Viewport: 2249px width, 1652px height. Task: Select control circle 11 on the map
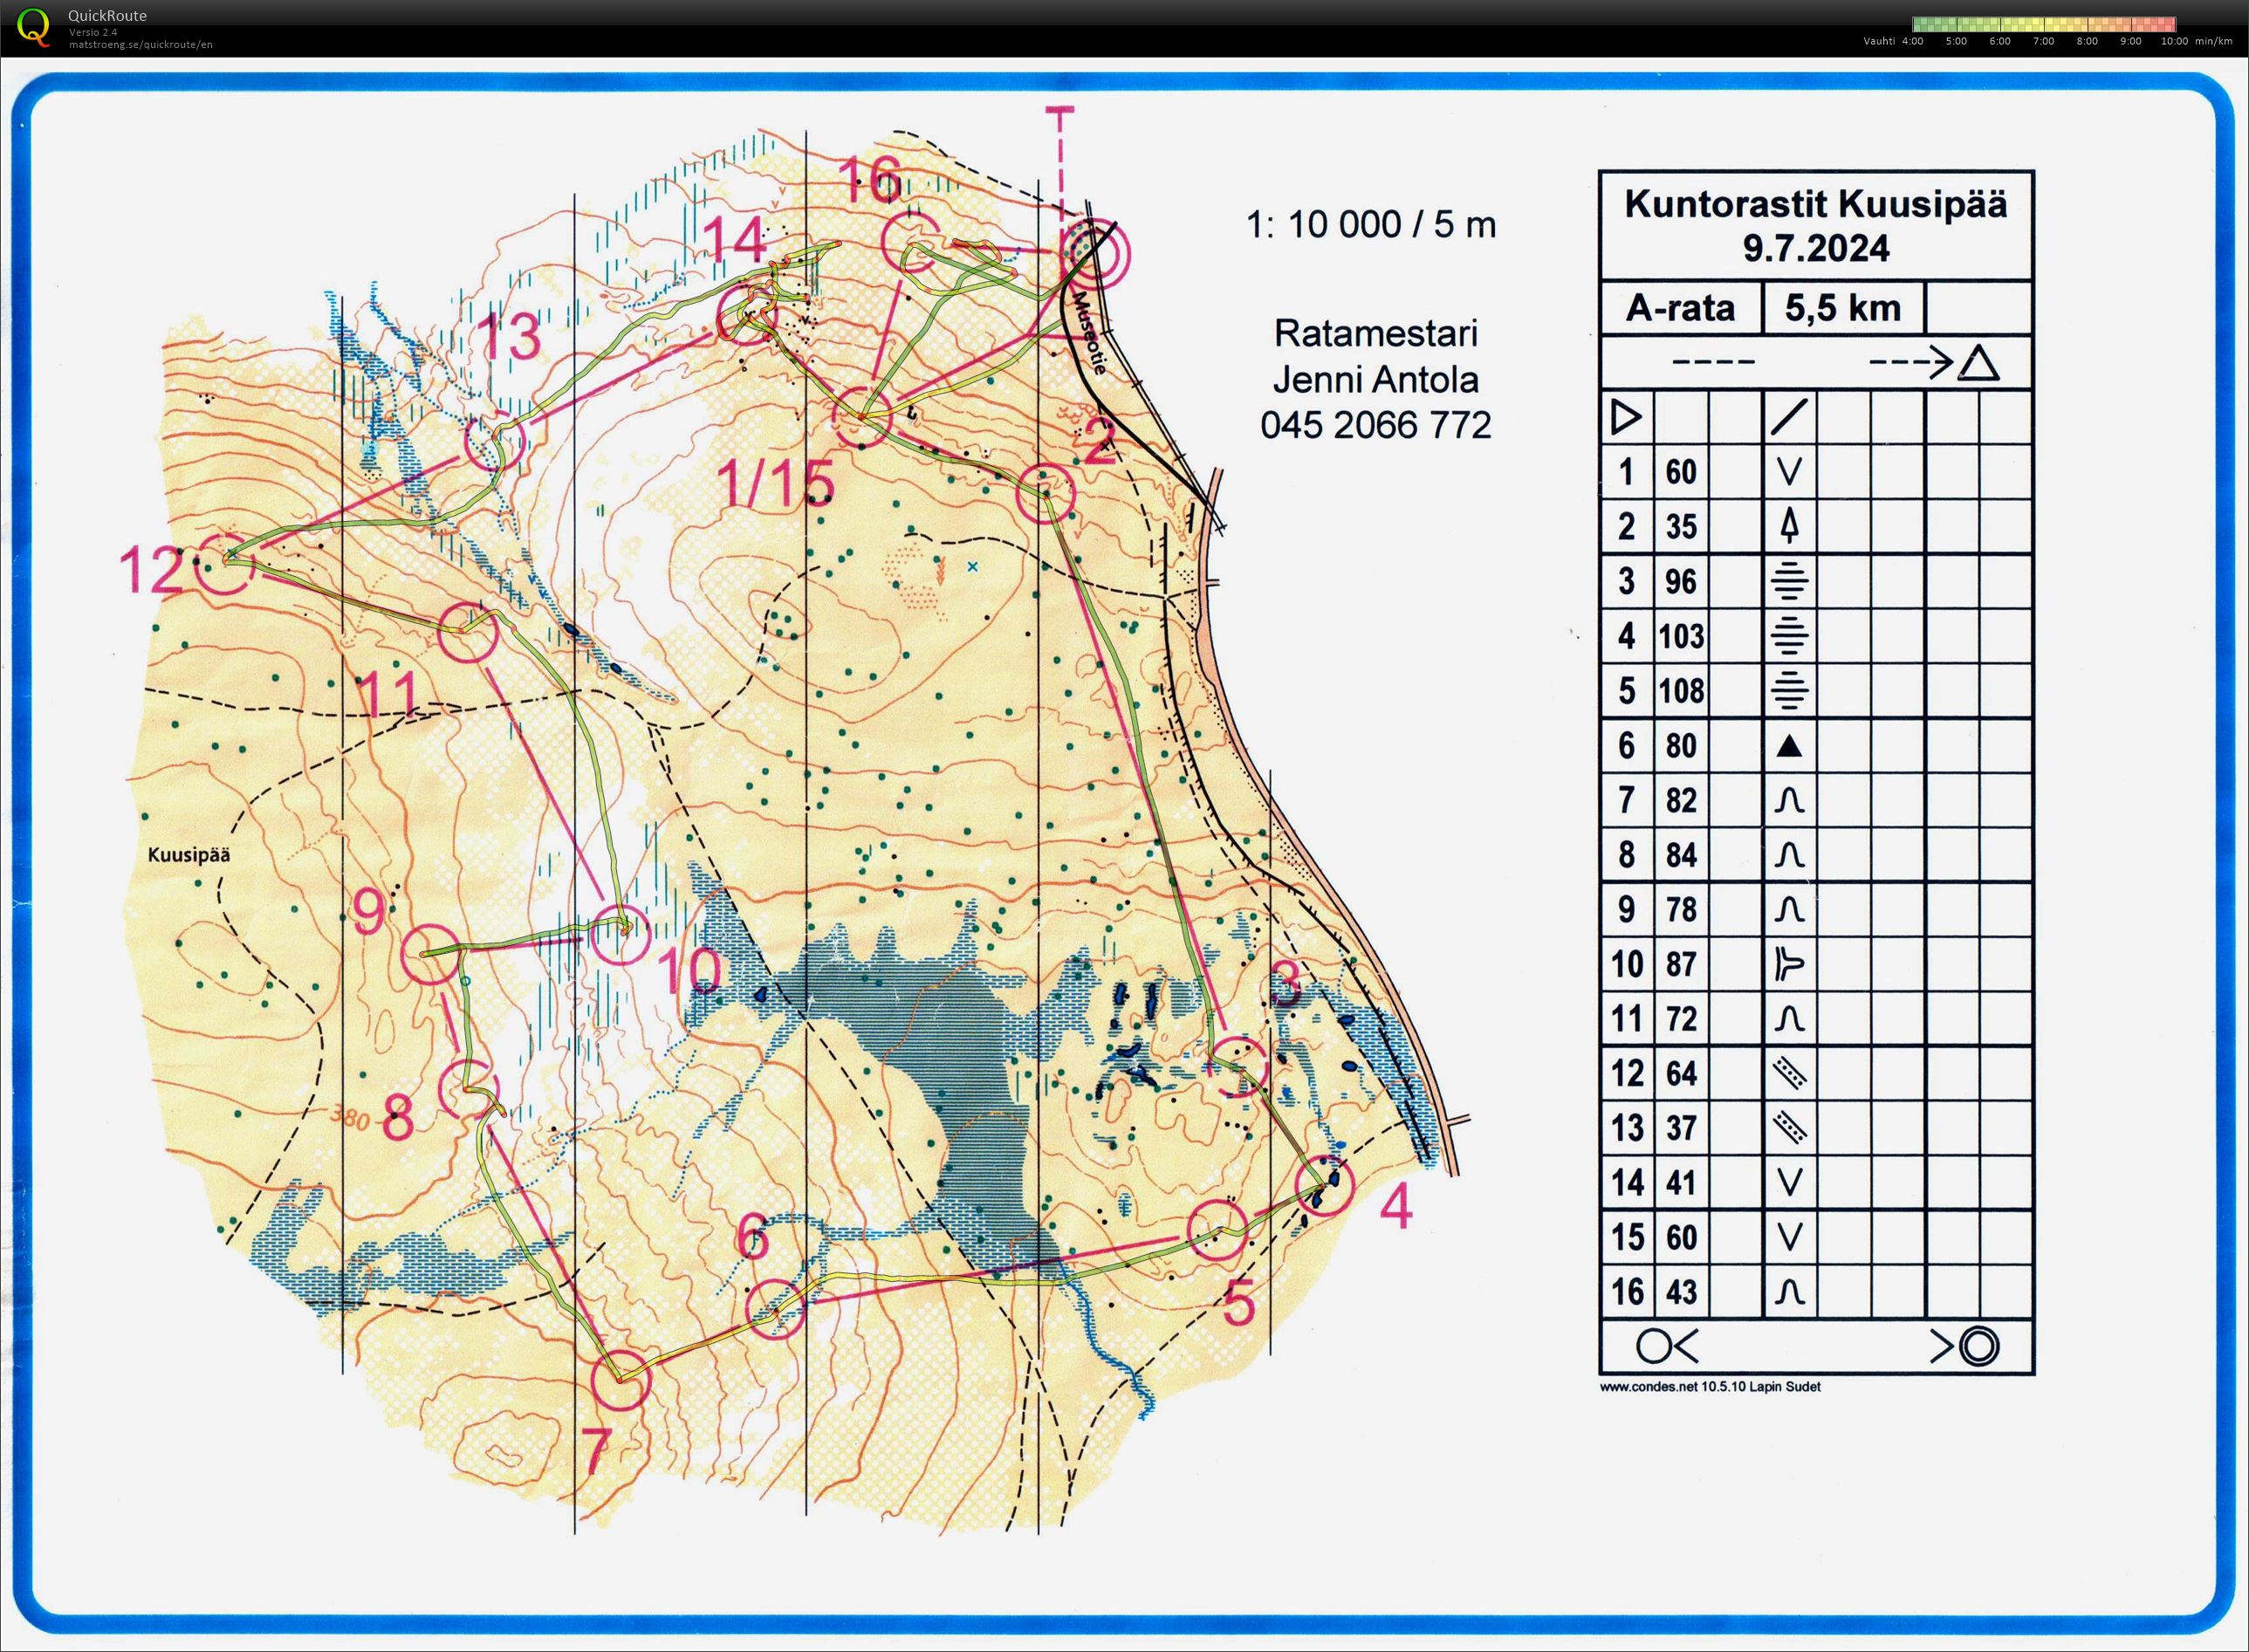pyautogui.click(x=468, y=633)
